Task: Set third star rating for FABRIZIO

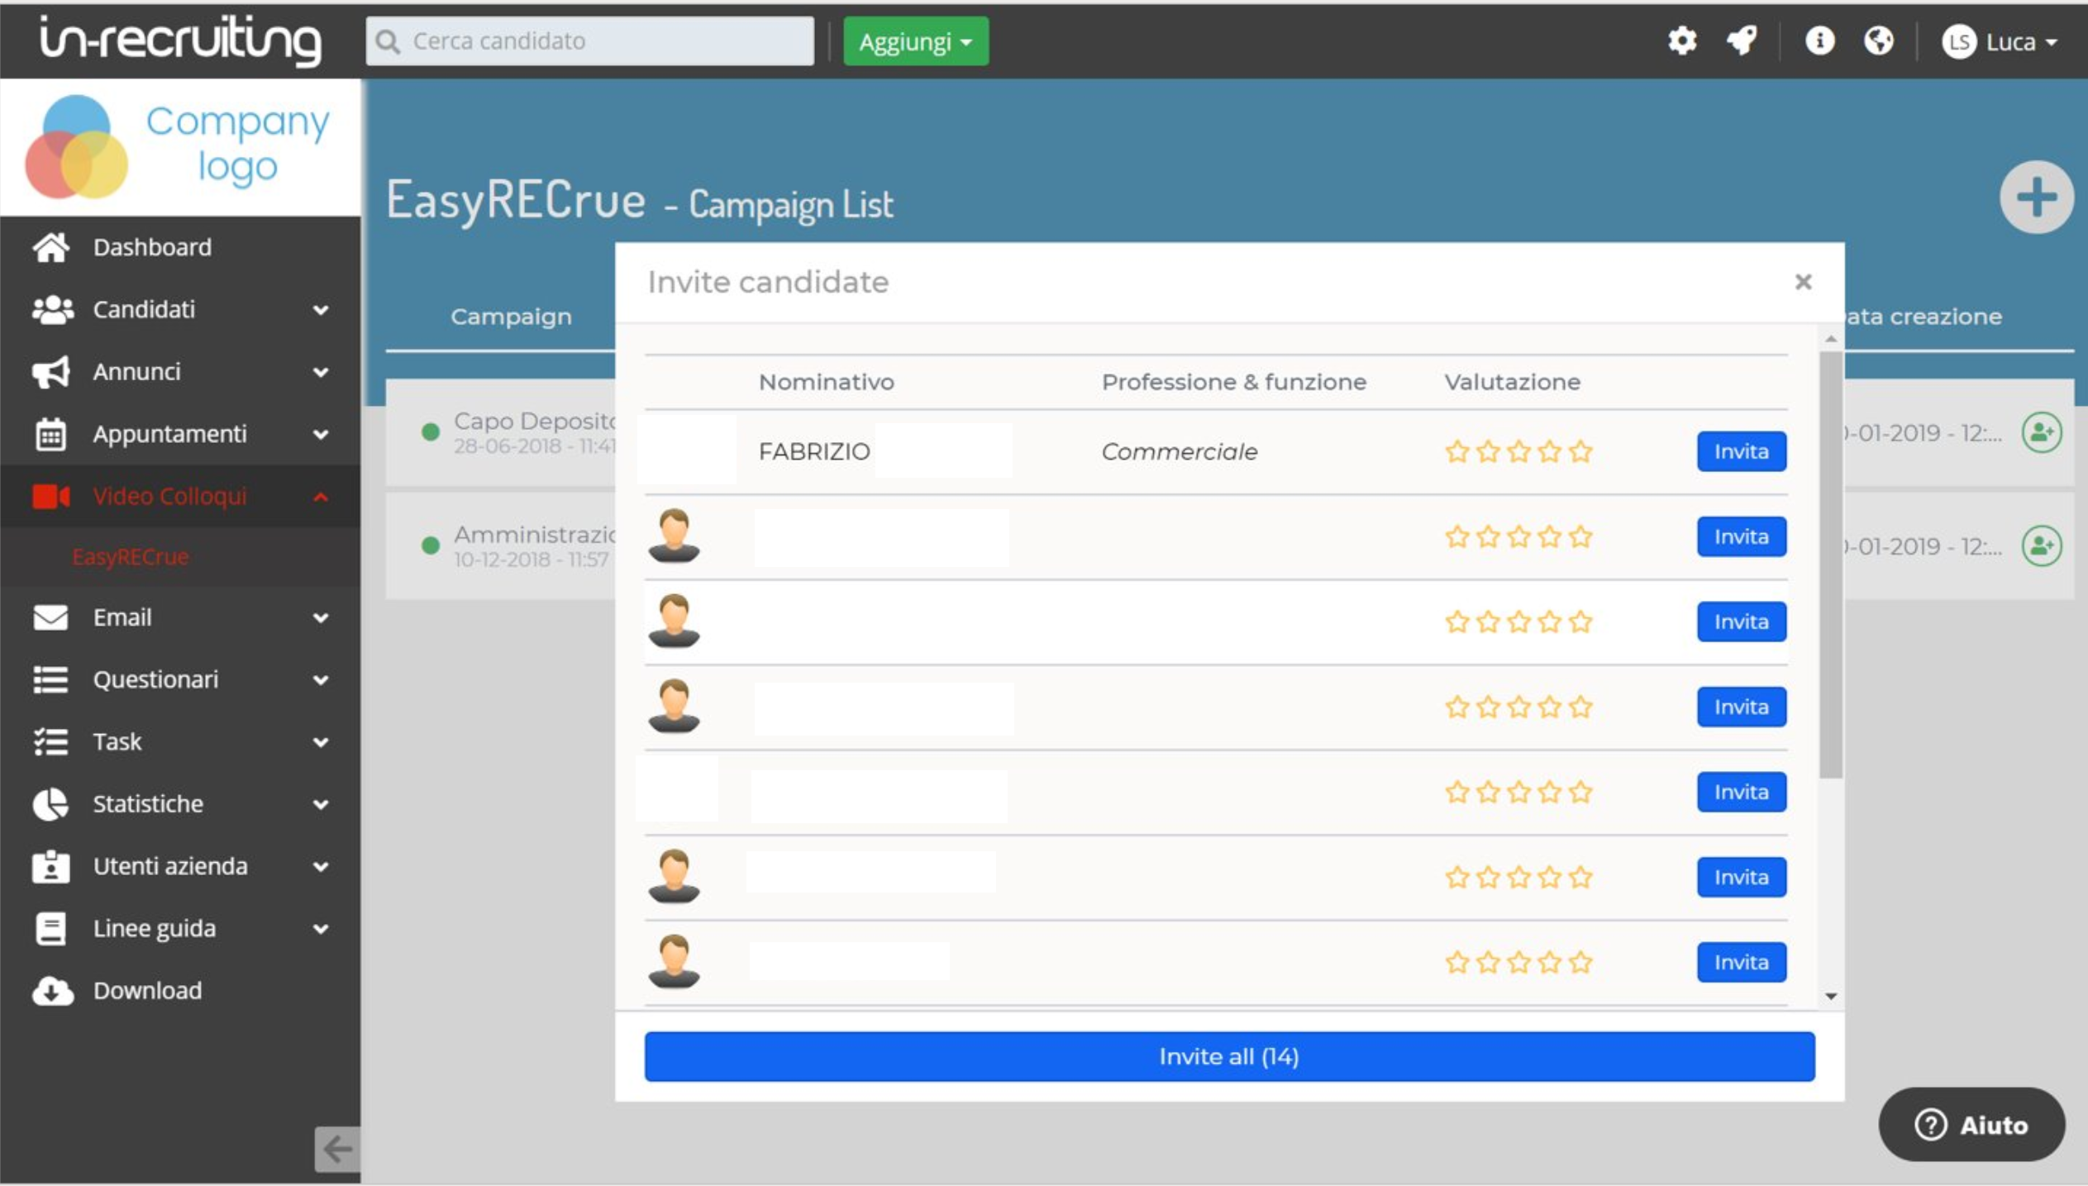Action: pyautogui.click(x=1518, y=451)
